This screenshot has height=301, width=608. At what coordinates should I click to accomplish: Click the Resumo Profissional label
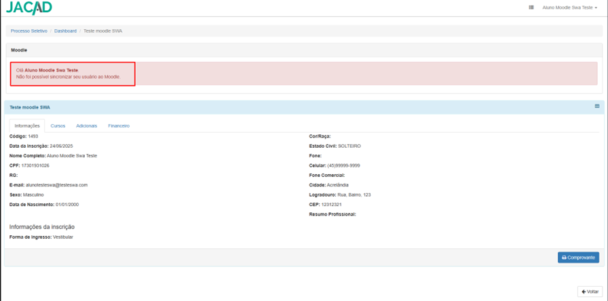332,214
